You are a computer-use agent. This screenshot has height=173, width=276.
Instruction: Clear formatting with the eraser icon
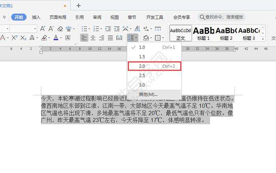coord(60,28)
